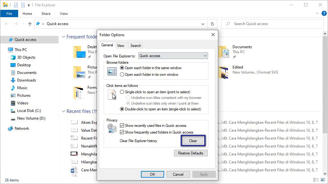Open the New Folder quick access toolbar icon

23,5
